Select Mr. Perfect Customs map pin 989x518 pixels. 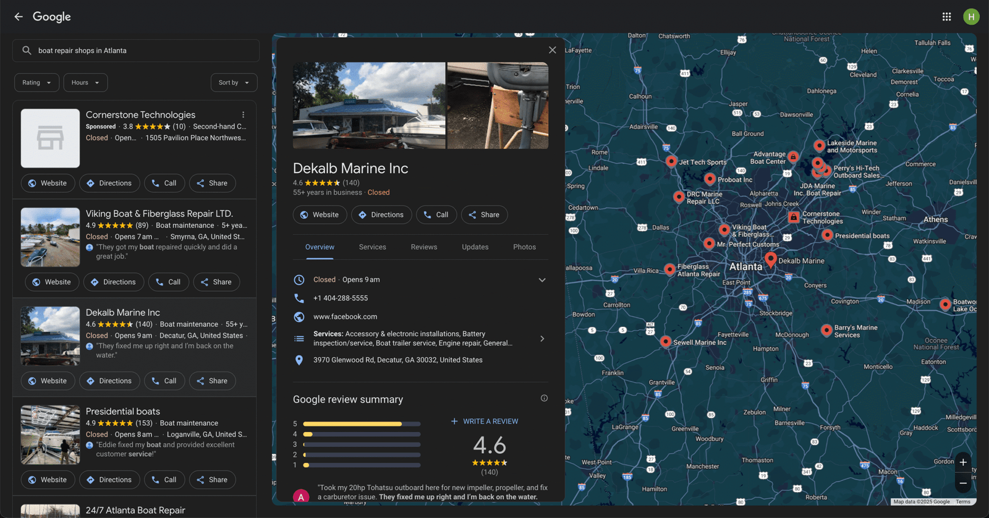[x=709, y=243]
